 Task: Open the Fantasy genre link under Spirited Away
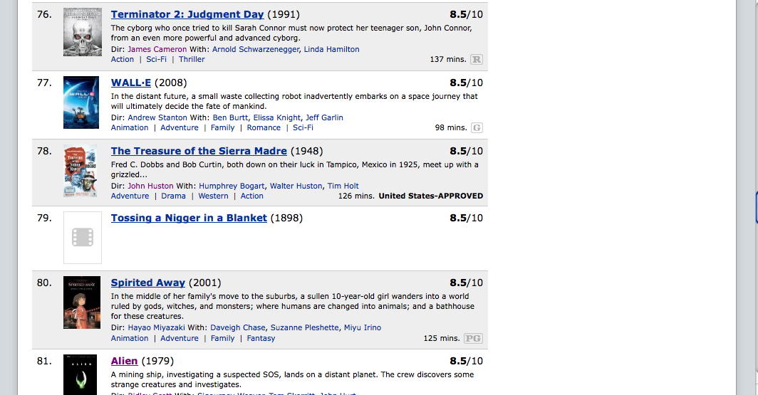click(x=261, y=339)
